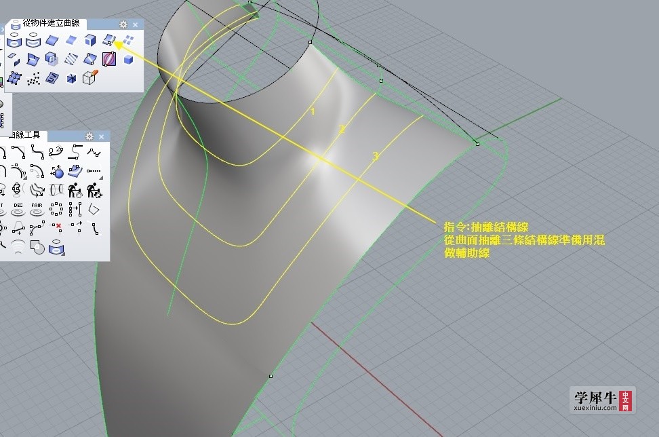Select the FAIR curve spiral icon

(x=37, y=210)
